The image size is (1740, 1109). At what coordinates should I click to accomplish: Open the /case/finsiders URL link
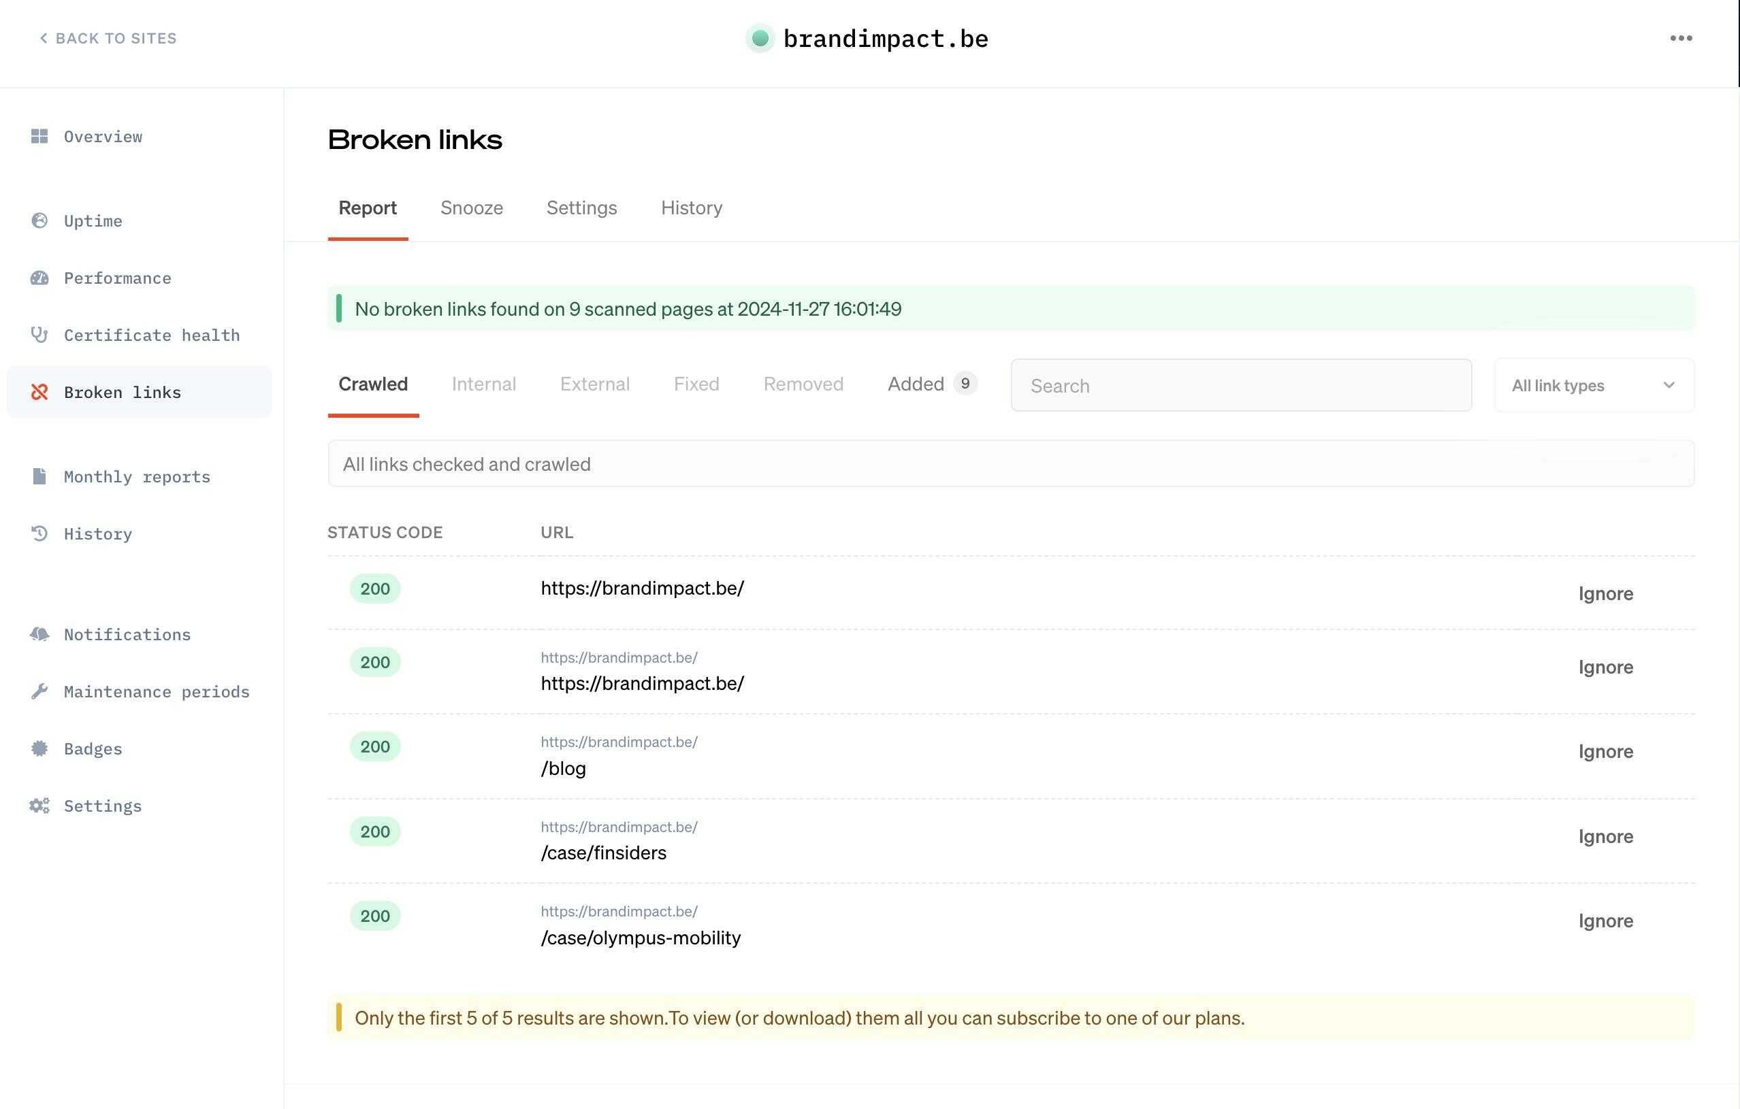(x=603, y=853)
